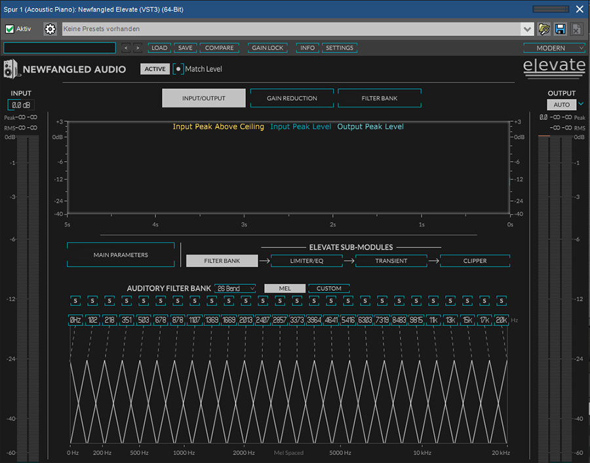Choose MEL filter spacing
This screenshot has width=590, height=463.
click(285, 288)
